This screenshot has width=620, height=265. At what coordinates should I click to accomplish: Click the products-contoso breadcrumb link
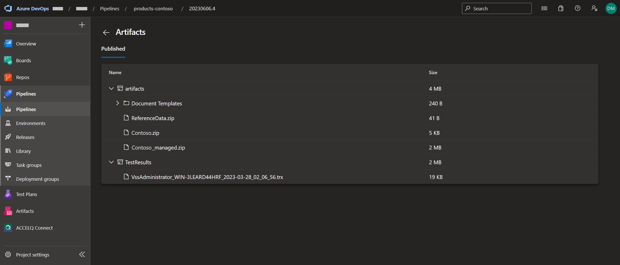153,9
